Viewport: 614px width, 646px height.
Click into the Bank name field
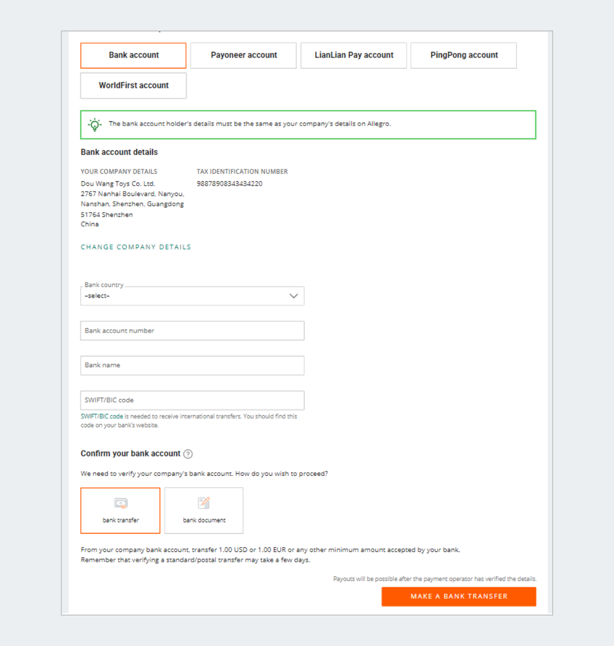(192, 366)
